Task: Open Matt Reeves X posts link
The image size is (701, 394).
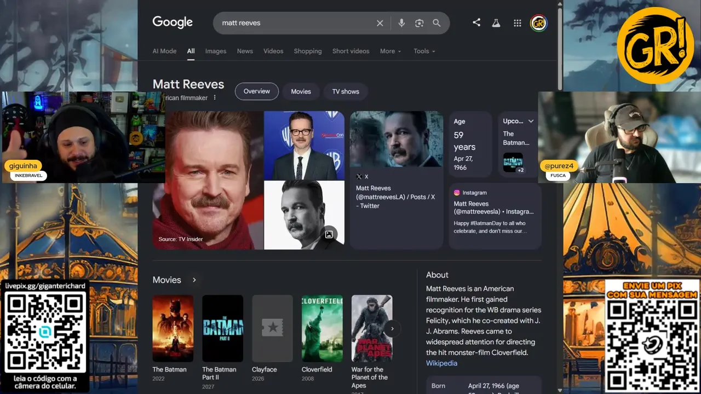Action: (x=395, y=197)
